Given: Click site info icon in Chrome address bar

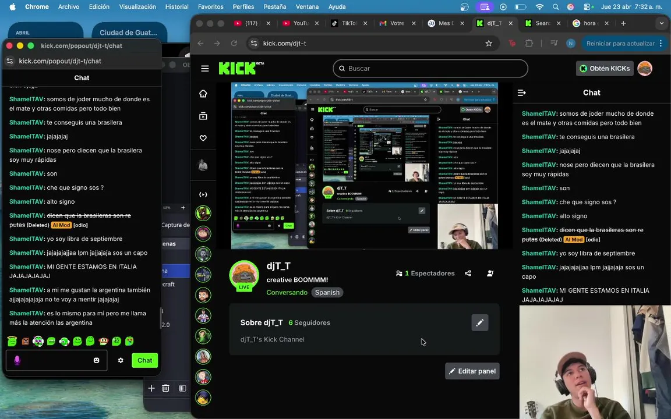Looking at the screenshot, I should point(254,43).
